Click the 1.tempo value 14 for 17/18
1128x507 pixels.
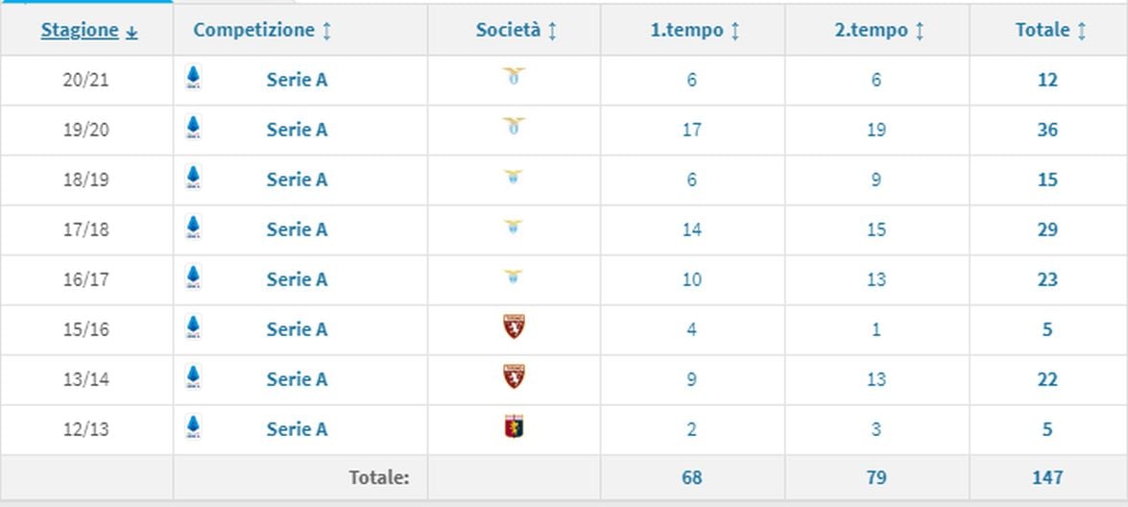pos(691,229)
